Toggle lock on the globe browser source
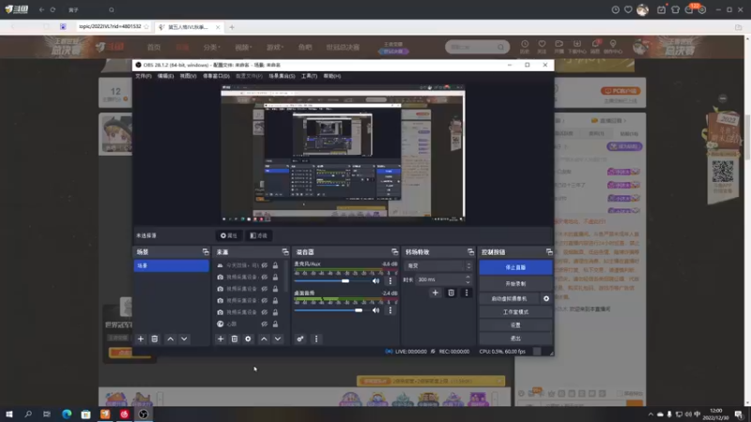Image resolution: width=751 pixels, height=422 pixels. point(275,324)
